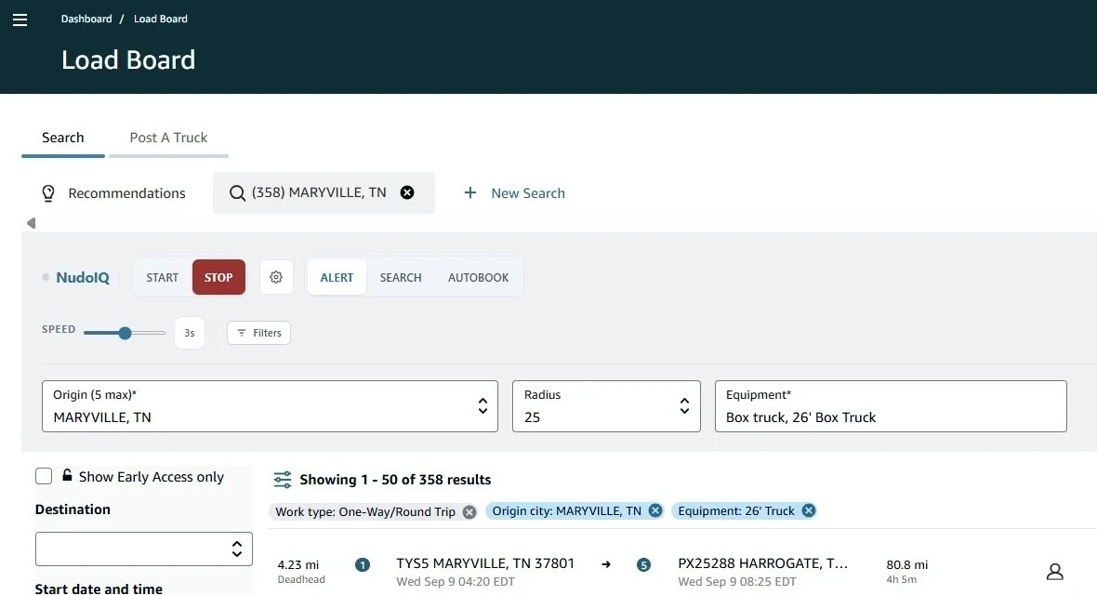Remove the Origin city MARYVILLE chip

tap(655, 511)
